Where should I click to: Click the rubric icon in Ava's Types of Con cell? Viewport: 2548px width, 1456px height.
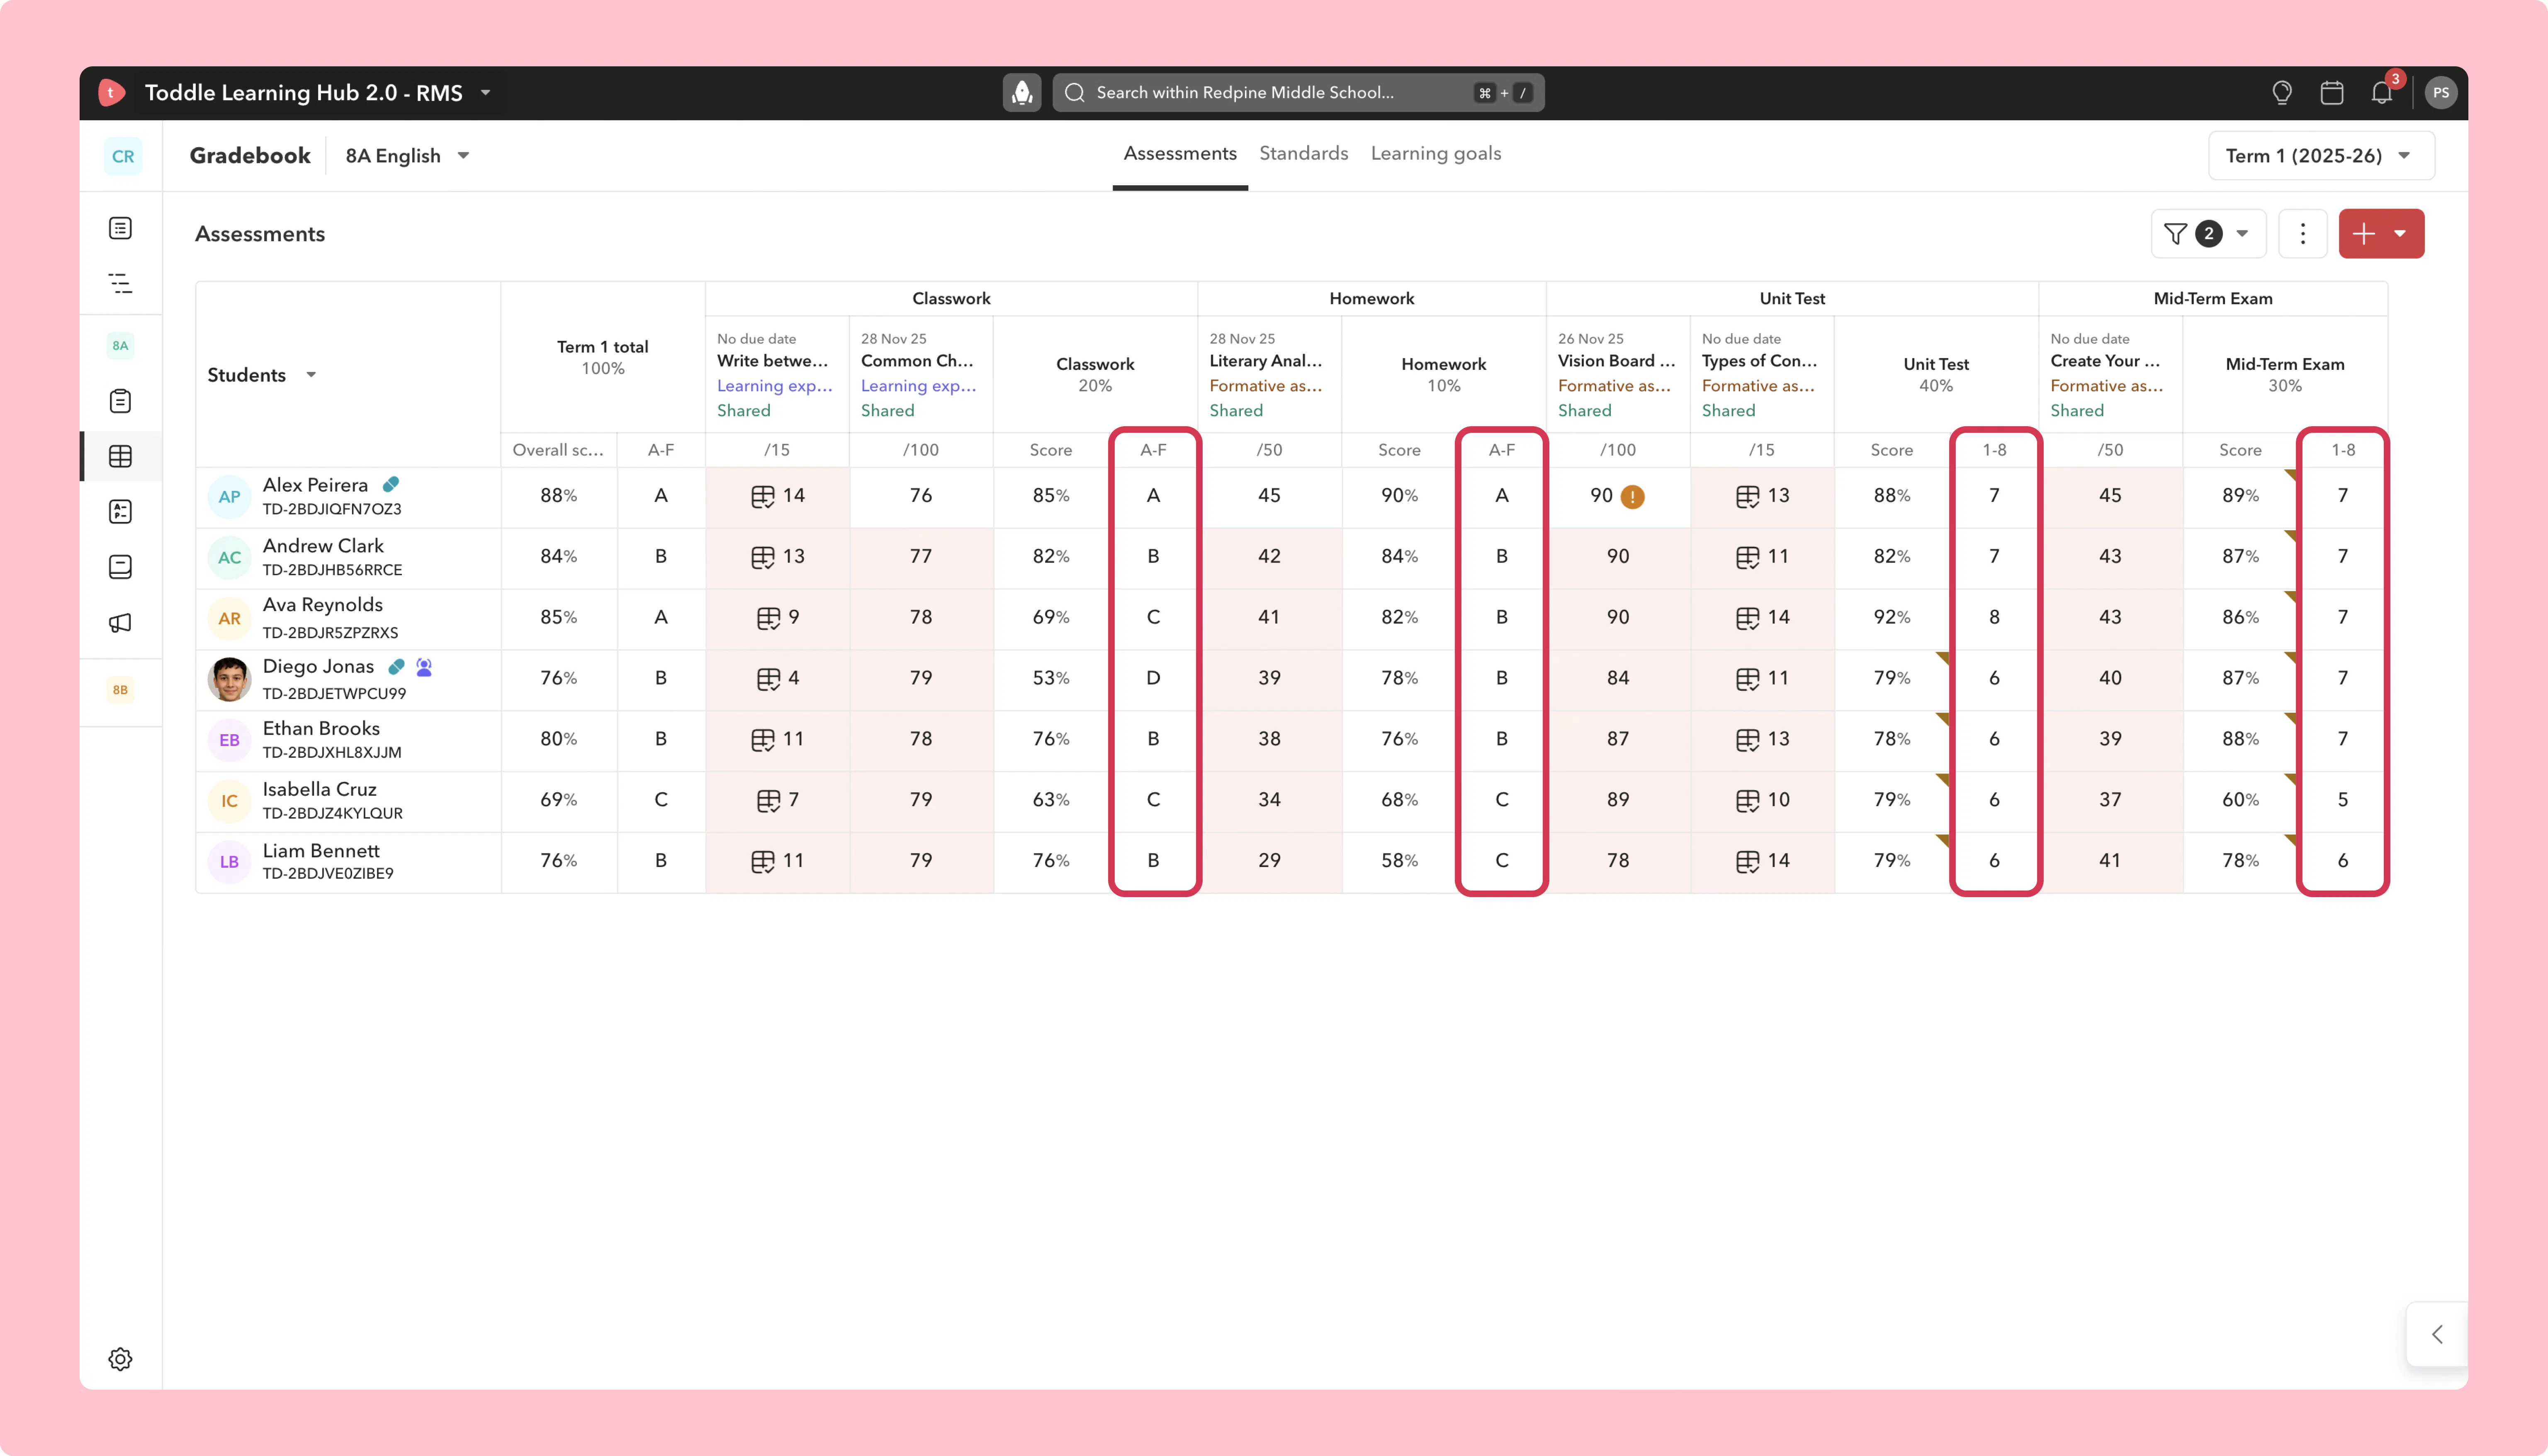[x=1747, y=618]
